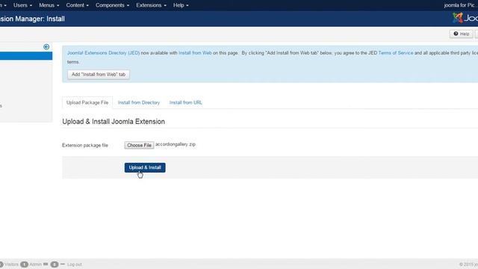The width and height of the screenshot is (478, 269).
Task: Follow the Install from Web link
Action: (x=195, y=53)
